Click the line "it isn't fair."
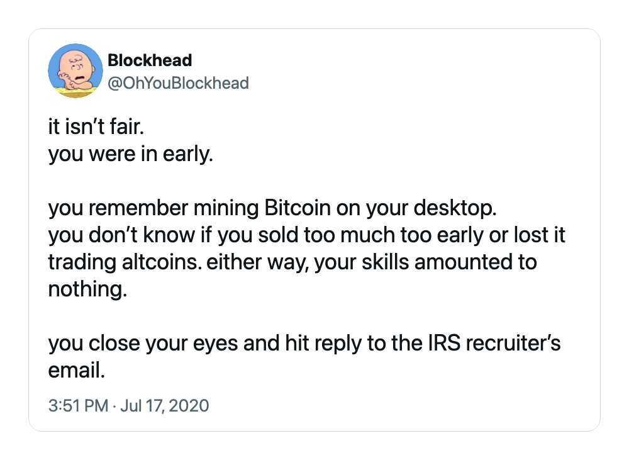The height and width of the screenshot is (460, 629). 96,127
